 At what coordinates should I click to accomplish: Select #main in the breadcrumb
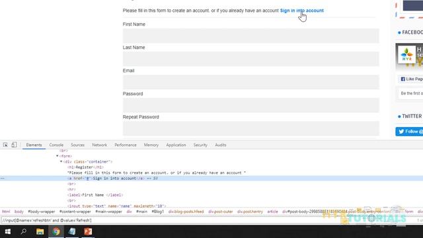(x=141, y=212)
